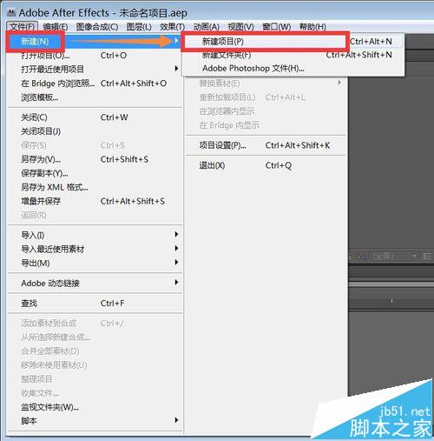Choose Adobe Photoshop 文件(H)... entry

tap(293, 69)
